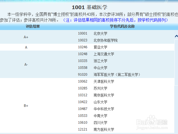
Task: Select the A- grade cell
Action: coord(26,65)
